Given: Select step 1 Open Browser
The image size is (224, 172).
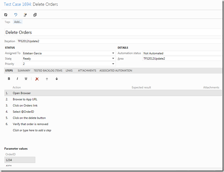Looking at the screenshot, I should tap(113, 93).
